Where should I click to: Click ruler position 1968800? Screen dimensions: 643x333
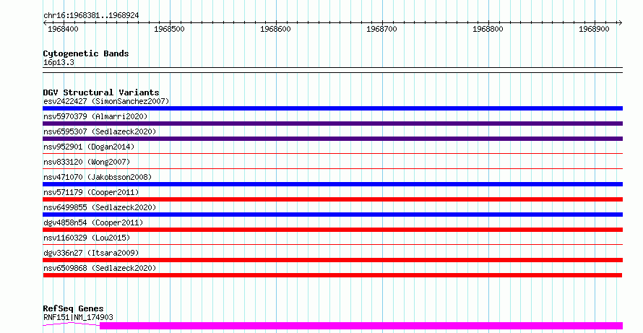pyautogui.click(x=488, y=29)
